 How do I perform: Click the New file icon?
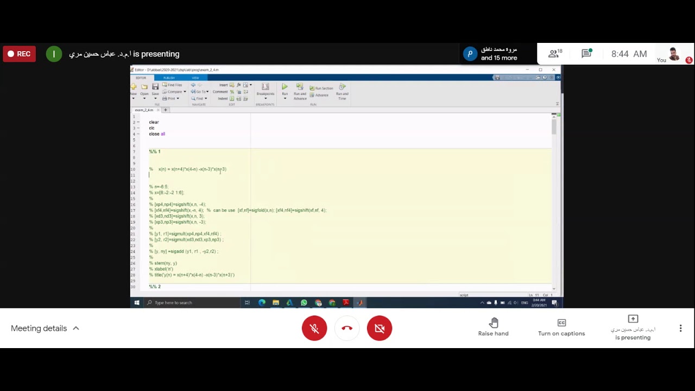coord(134,87)
